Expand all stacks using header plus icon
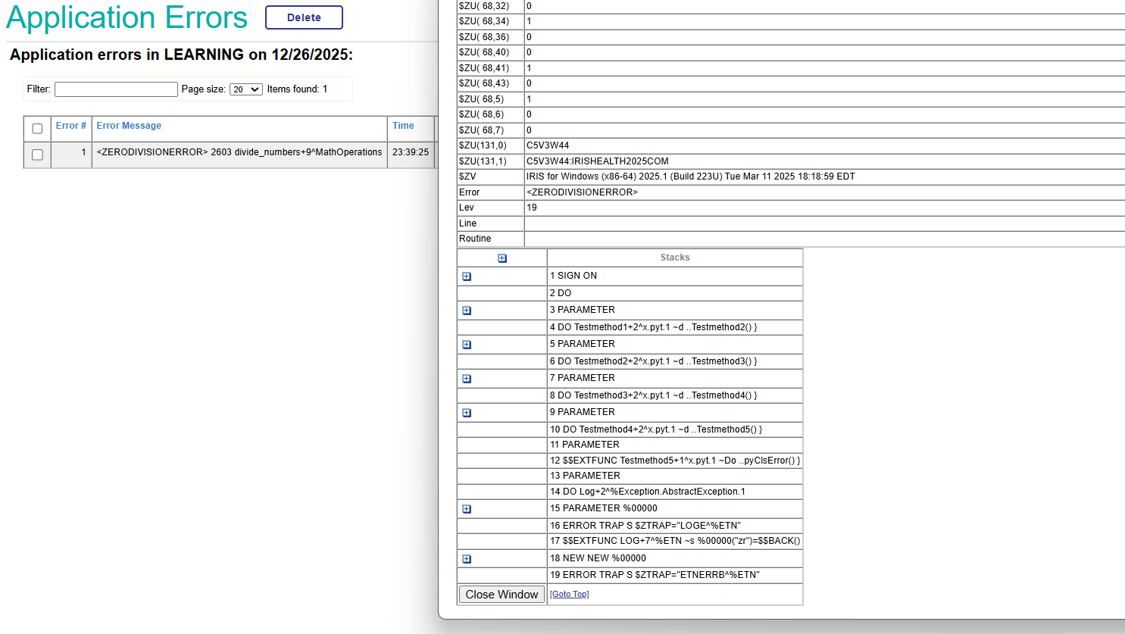The width and height of the screenshot is (1125, 634). 502,258
